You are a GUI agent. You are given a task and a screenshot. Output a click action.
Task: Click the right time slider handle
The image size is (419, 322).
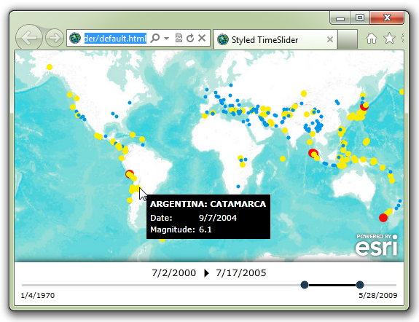point(360,285)
